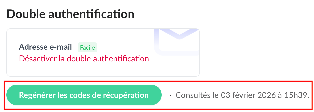Click the word "Désactiver" in the red link
The height and width of the screenshot is (112, 314).
pyautogui.click(x=37, y=59)
